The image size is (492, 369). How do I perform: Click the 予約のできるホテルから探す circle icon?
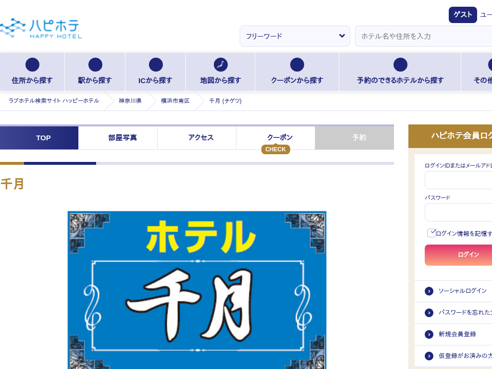click(400, 65)
